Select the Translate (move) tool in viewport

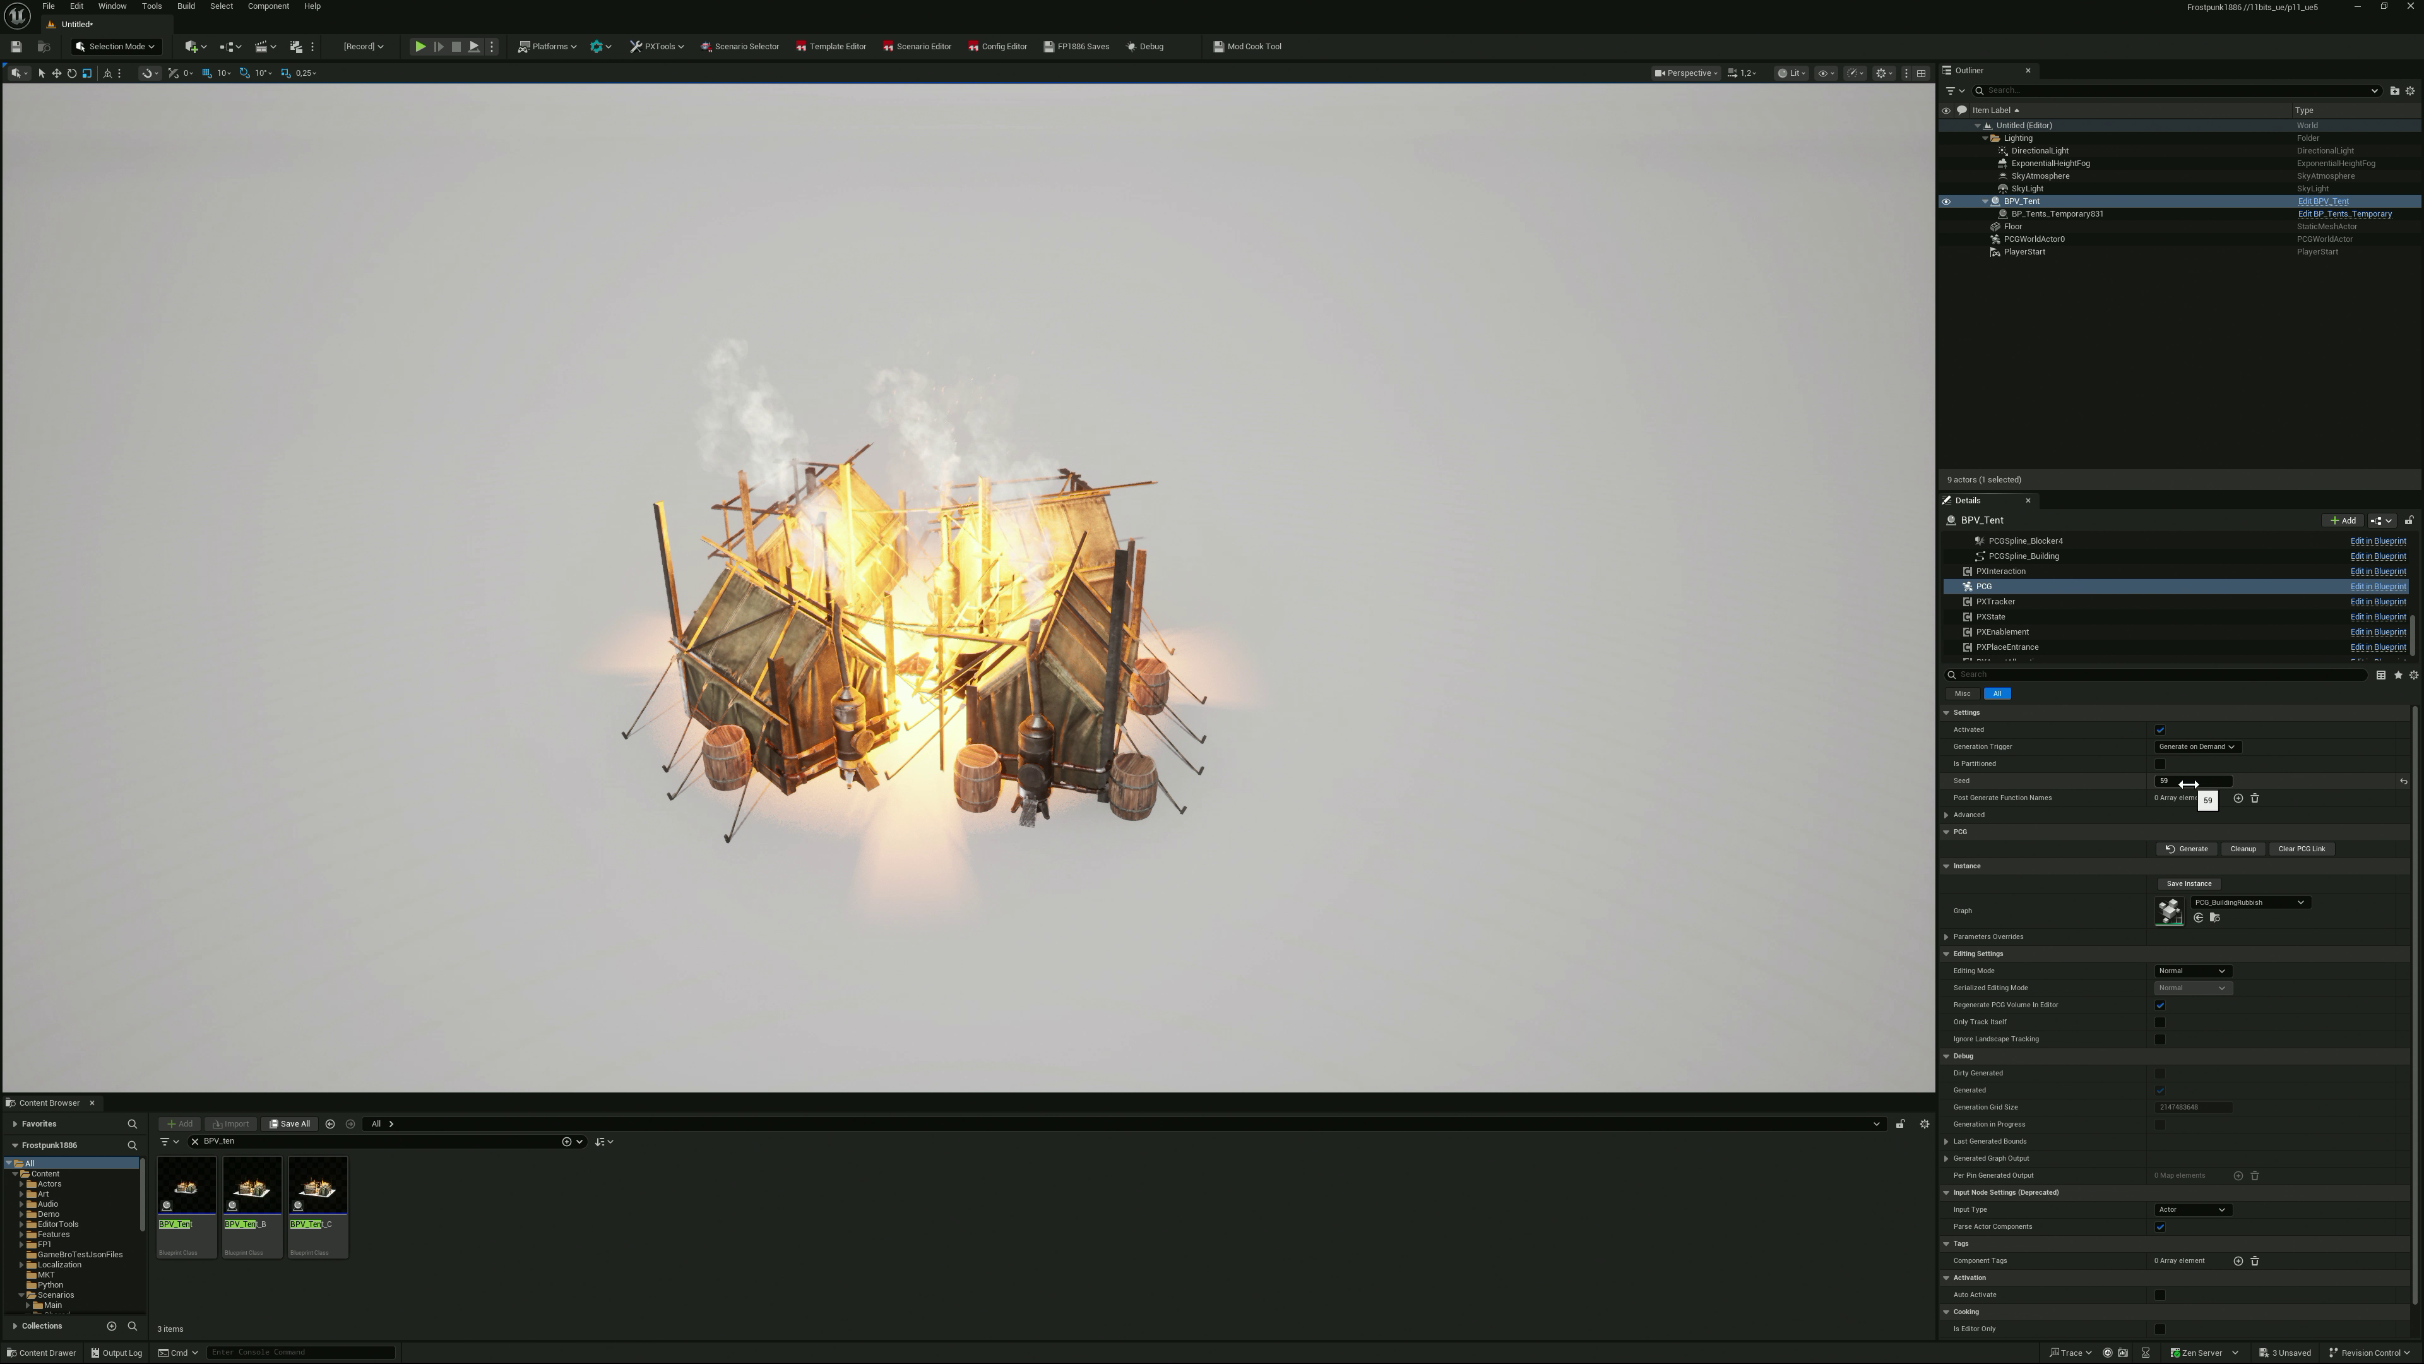(56, 73)
